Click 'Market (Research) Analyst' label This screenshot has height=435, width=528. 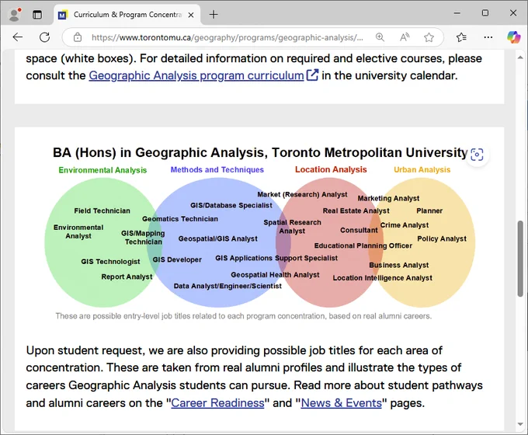(x=302, y=194)
